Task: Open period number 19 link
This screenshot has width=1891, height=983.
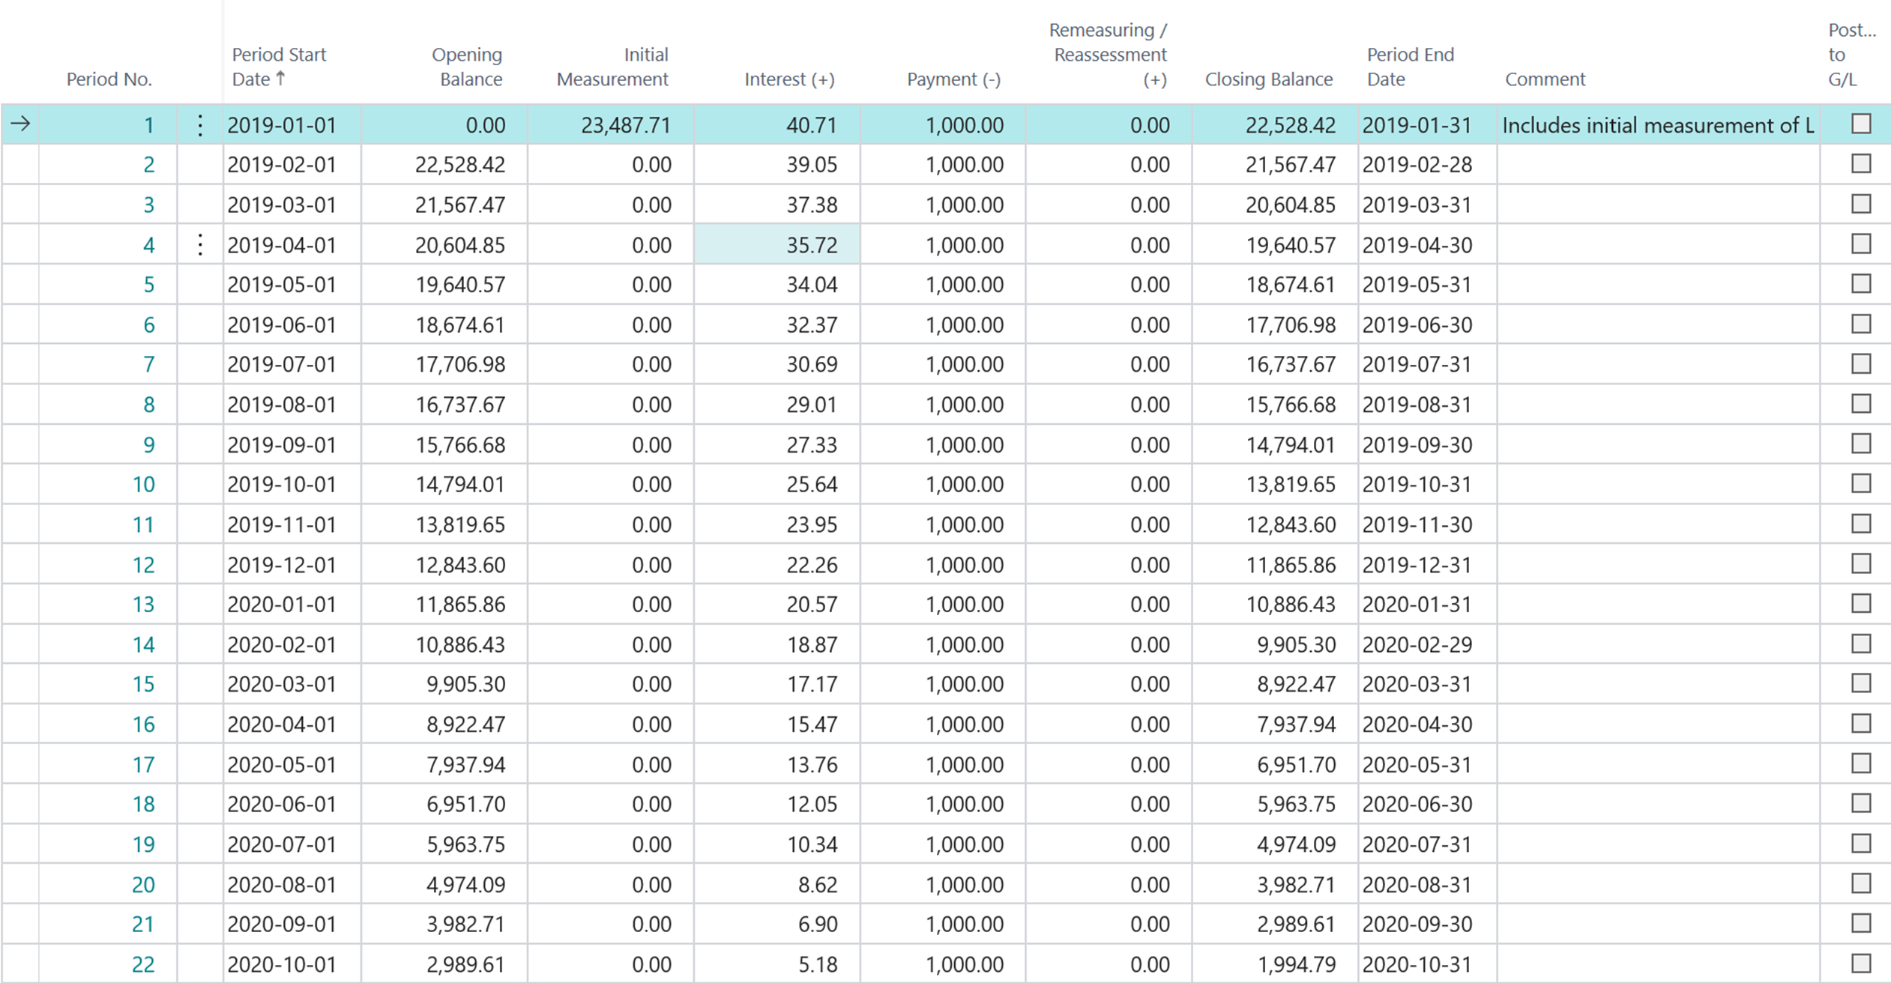Action: tap(143, 844)
